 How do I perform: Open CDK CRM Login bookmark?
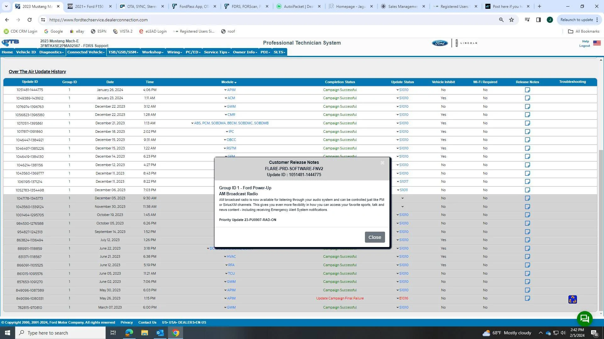(x=20, y=31)
